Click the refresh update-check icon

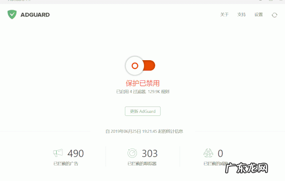[274, 15]
